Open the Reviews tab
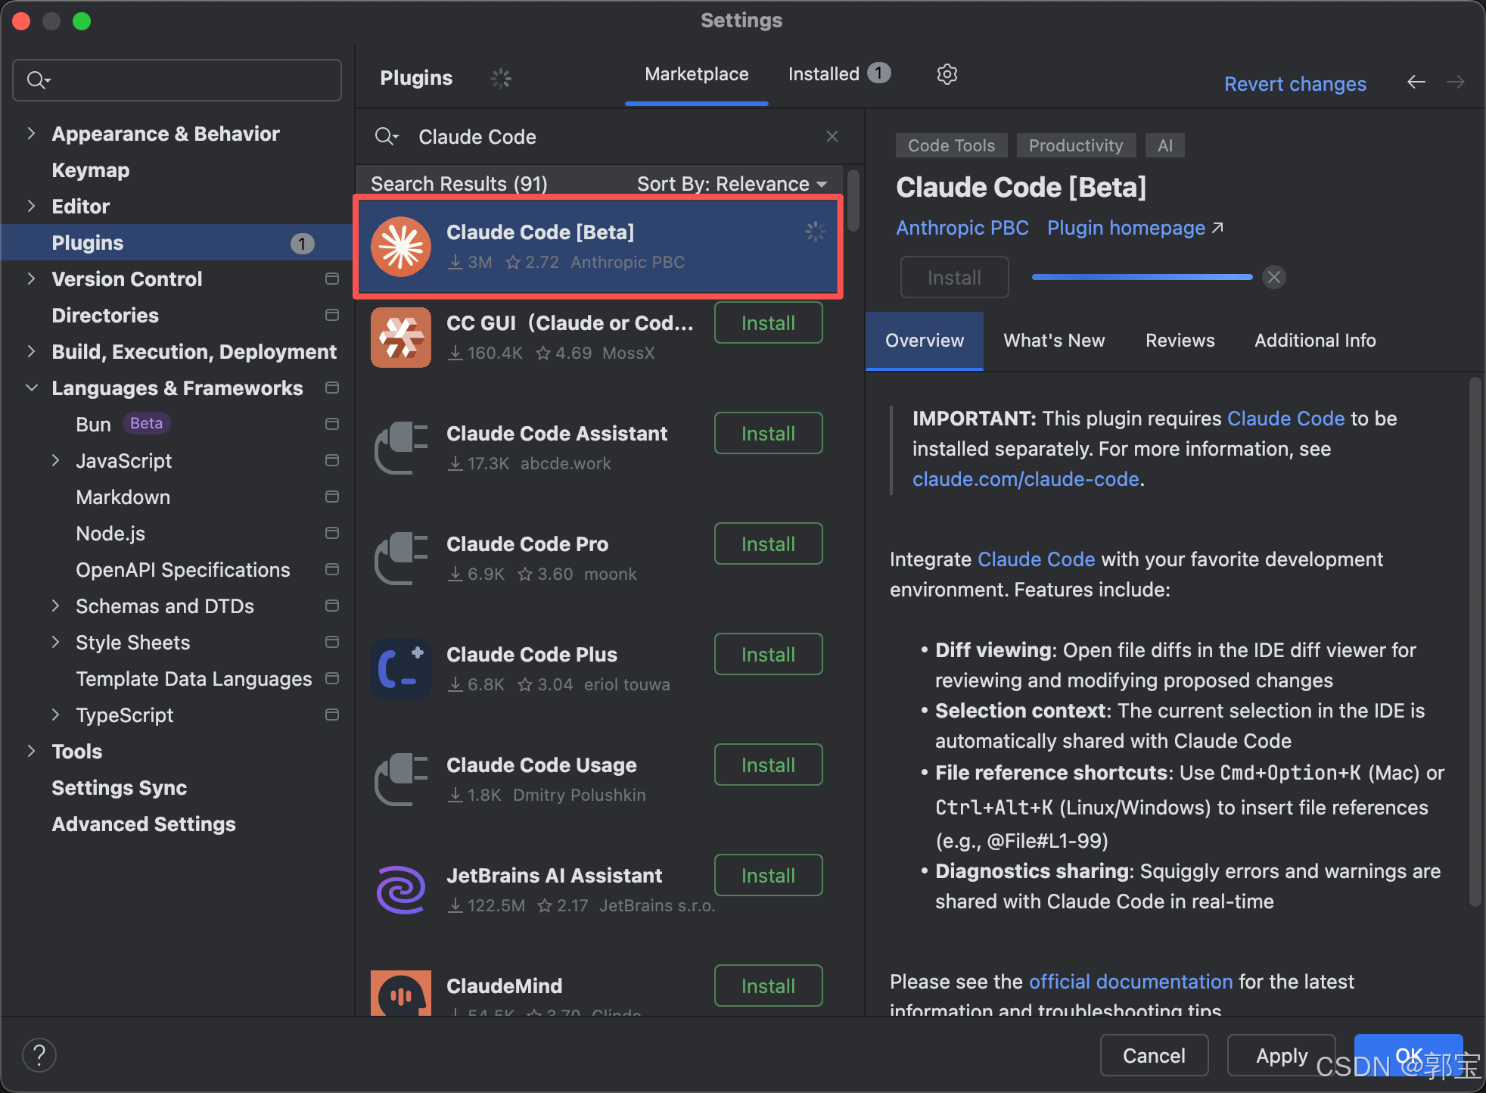 1180,341
